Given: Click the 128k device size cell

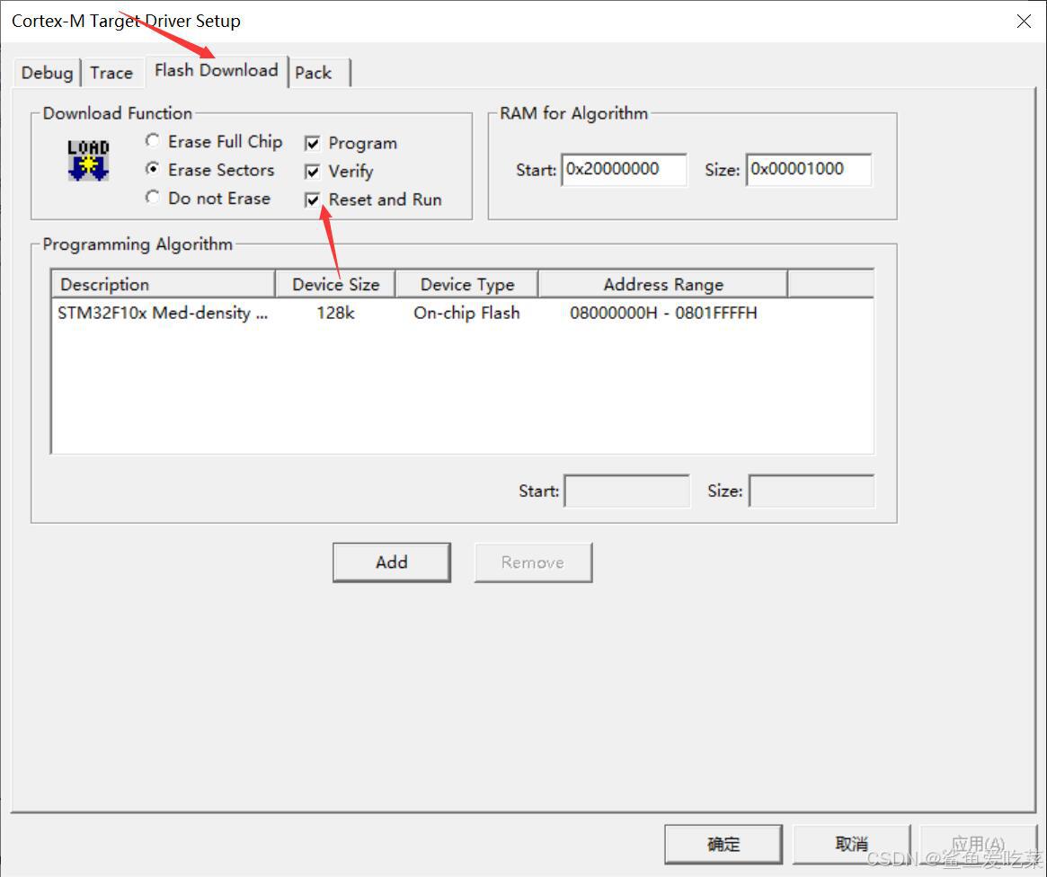Looking at the screenshot, I should coord(335,313).
